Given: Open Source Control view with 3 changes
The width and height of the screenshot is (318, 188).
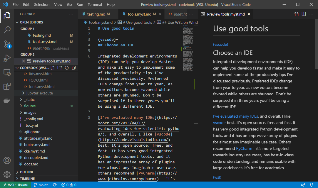Looking at the screenshot, I should click(x=7, y=44).
